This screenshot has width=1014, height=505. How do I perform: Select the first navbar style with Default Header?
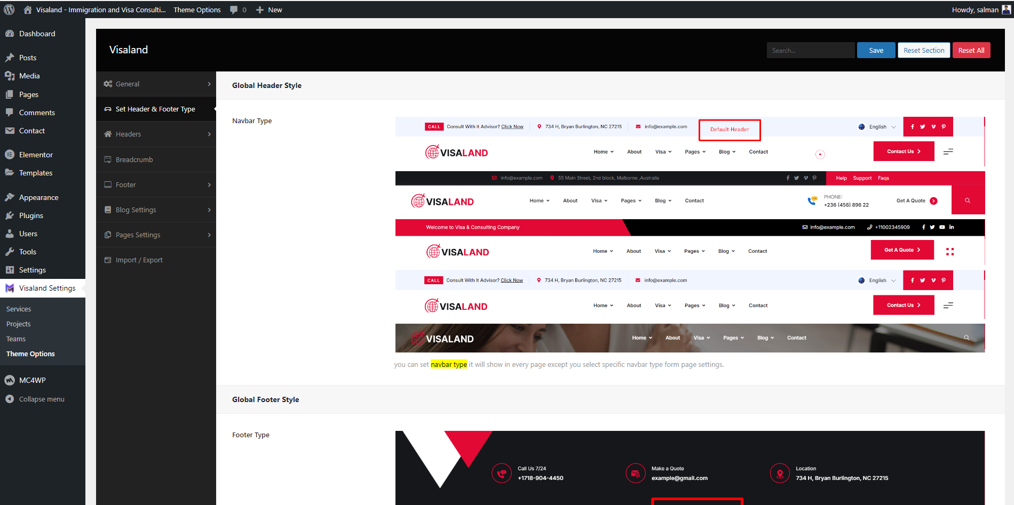690,141
